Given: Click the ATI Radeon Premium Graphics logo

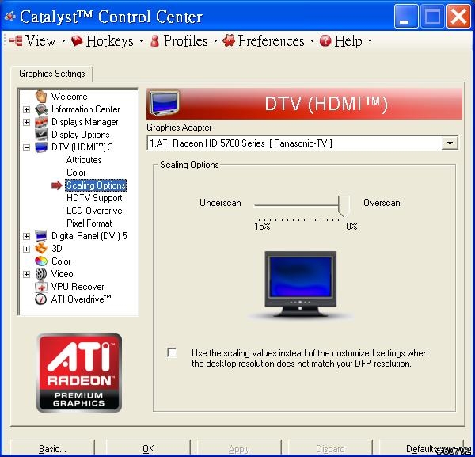Looking at the screenshot, I should (79, 373).
